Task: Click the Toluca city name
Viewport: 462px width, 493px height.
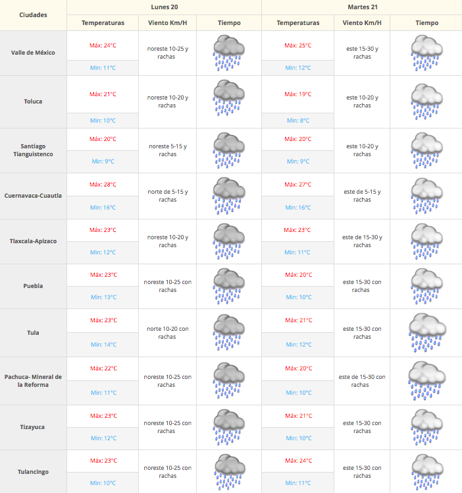Action: tap(33, 101)
